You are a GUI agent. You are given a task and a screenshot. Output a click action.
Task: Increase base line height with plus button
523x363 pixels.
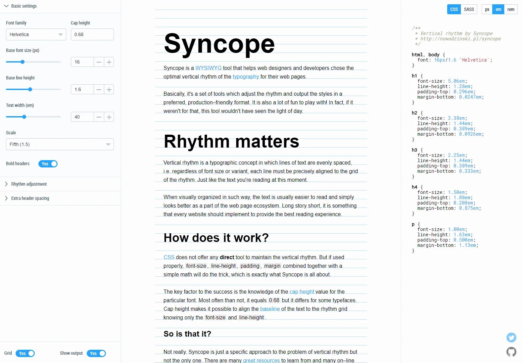point(109,90)
